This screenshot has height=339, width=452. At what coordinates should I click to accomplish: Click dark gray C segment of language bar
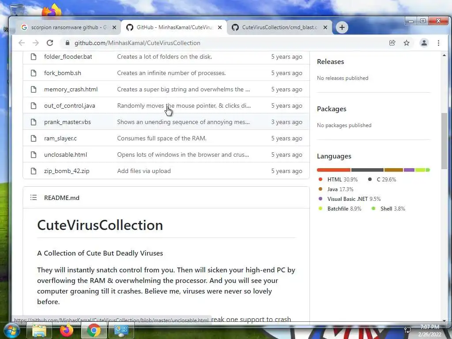click(367, 170)
